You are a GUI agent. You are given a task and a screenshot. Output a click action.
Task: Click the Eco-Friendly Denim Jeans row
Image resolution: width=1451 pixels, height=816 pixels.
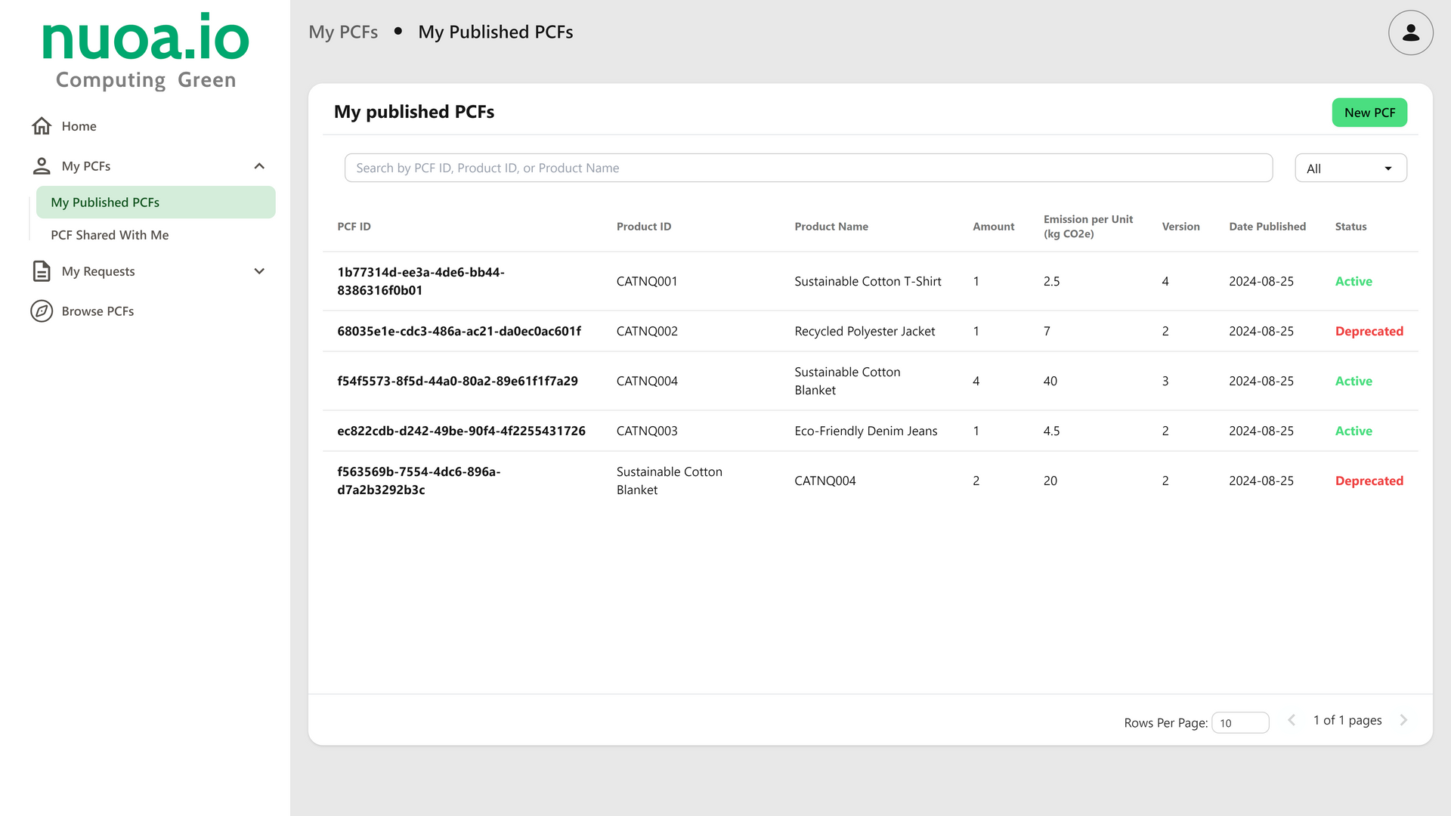865,431
